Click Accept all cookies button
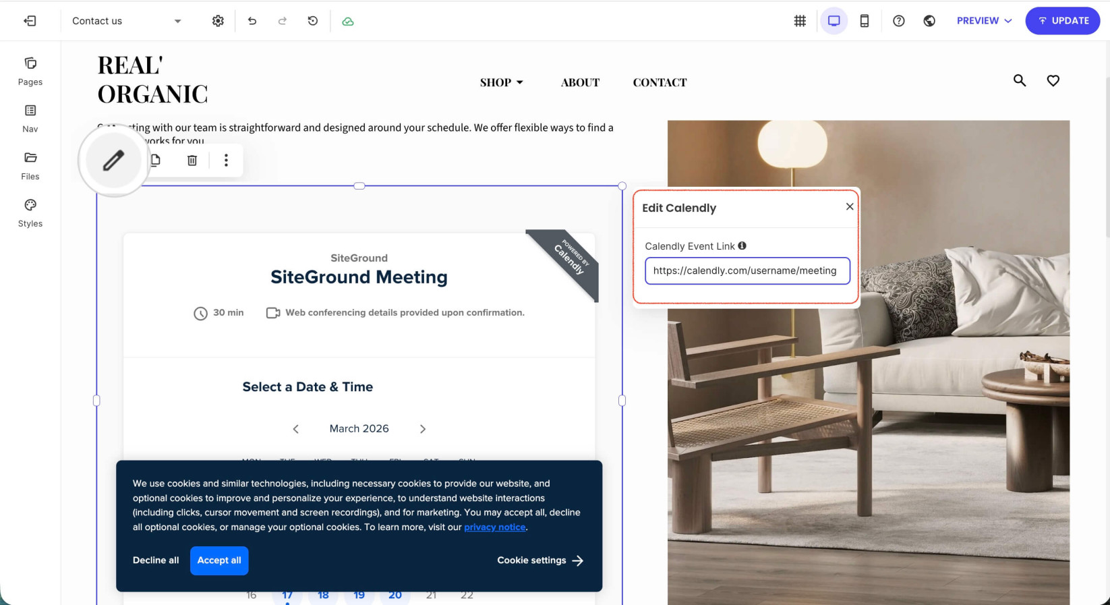The width and height of the screenshot is (1110, 605). pos(219,560)
